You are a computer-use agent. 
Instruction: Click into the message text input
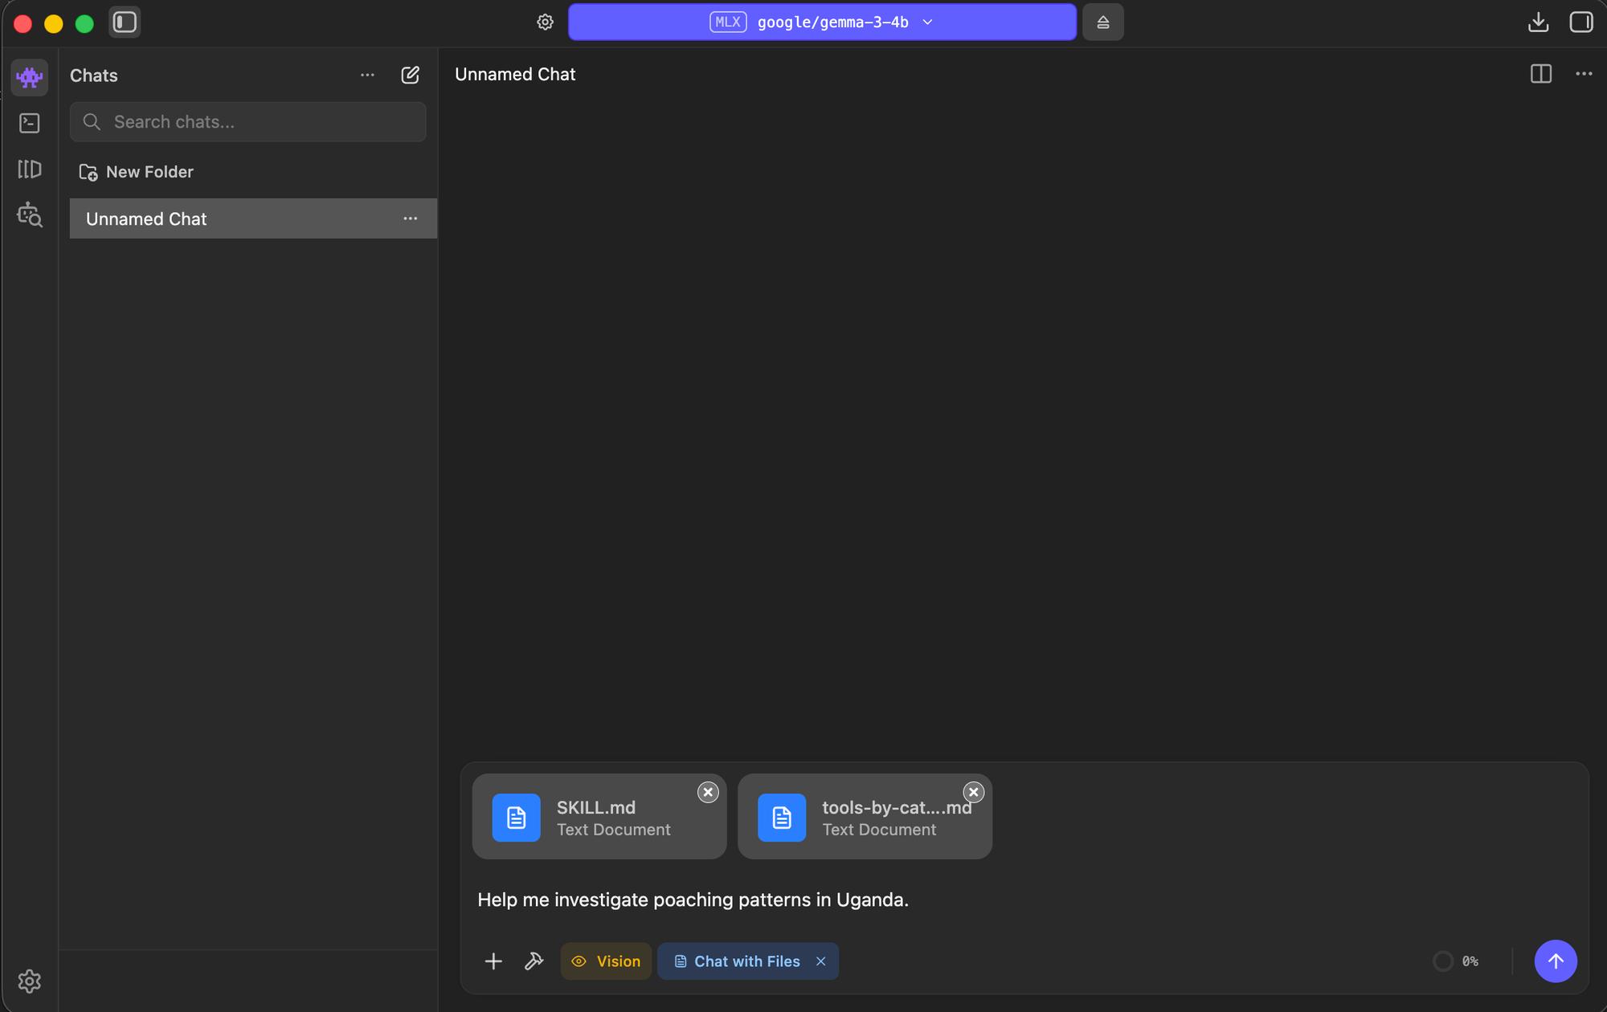1024,900
